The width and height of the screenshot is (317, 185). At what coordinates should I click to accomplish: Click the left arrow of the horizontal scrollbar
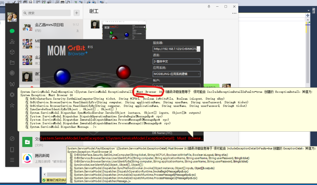pyautogui.click(x=45, y=174)
